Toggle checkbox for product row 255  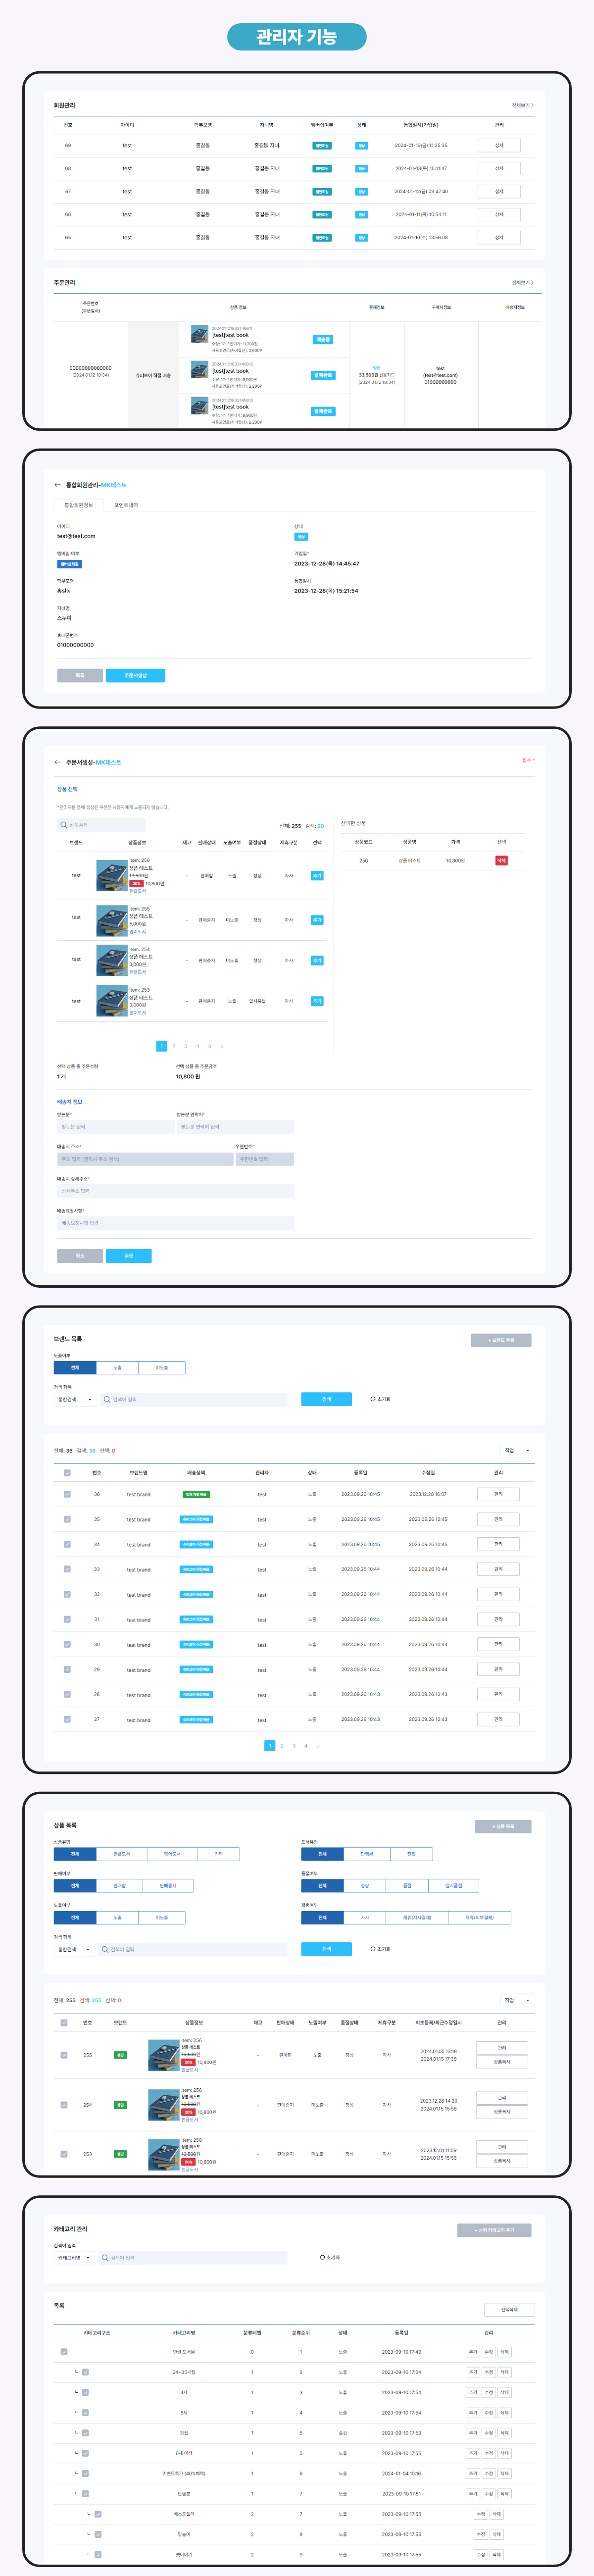[64, 2055]
